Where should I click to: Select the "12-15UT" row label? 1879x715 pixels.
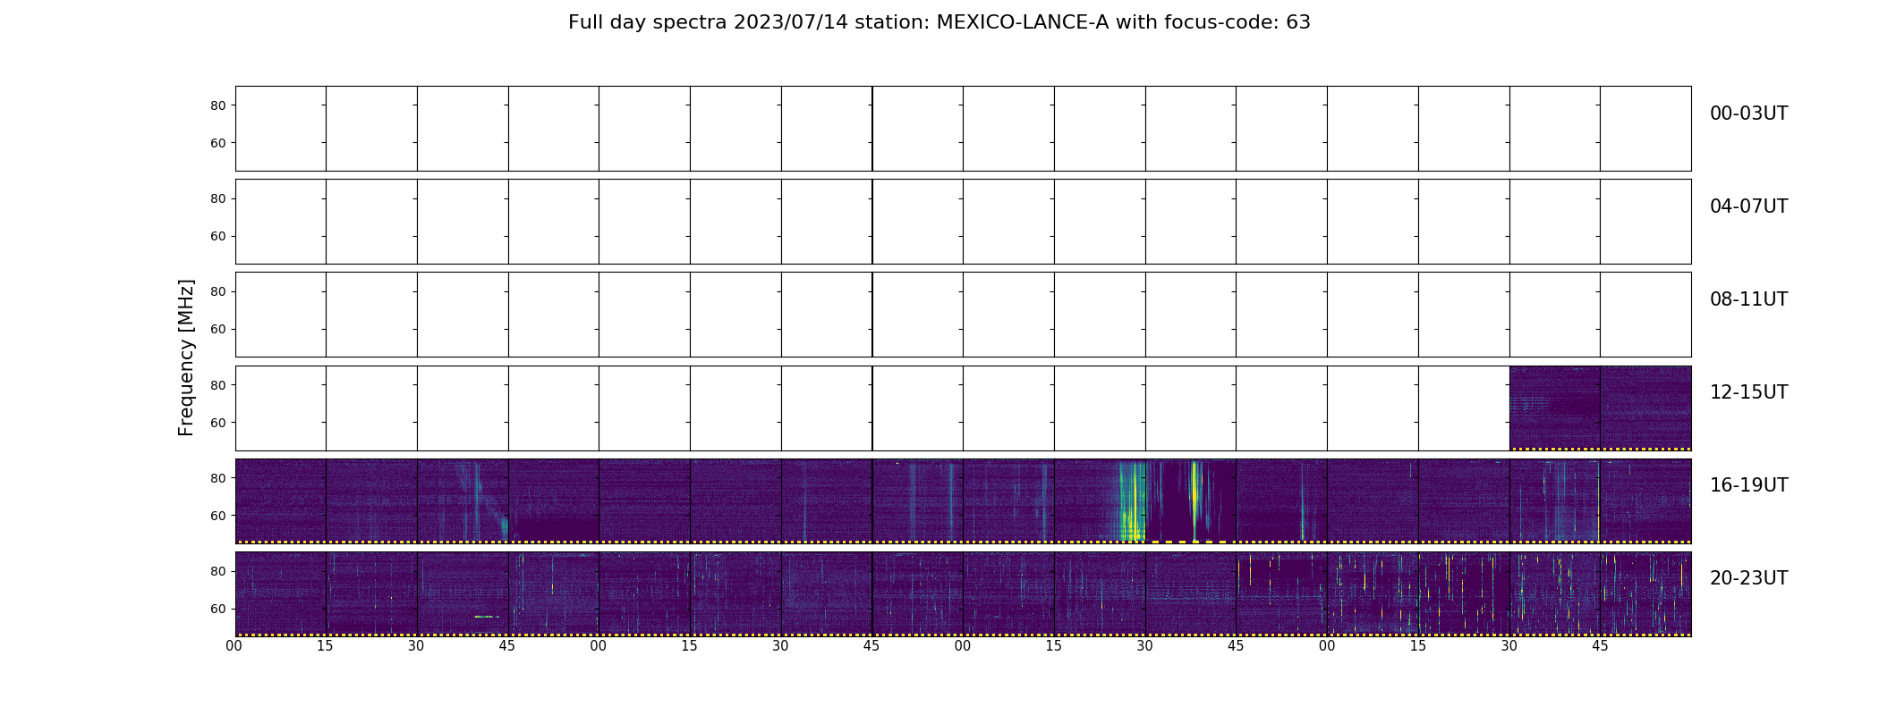point(1748,392)
